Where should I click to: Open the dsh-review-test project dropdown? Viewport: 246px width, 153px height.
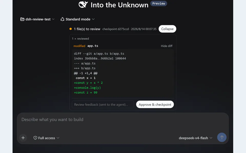37,19
